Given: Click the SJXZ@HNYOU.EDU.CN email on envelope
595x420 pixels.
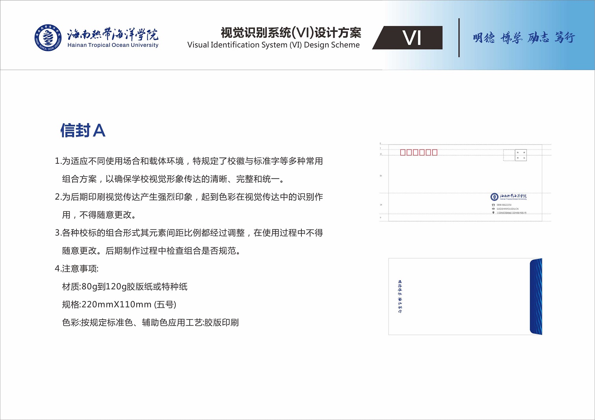Looking at the screenshot, I should click(x=508, y=209).
